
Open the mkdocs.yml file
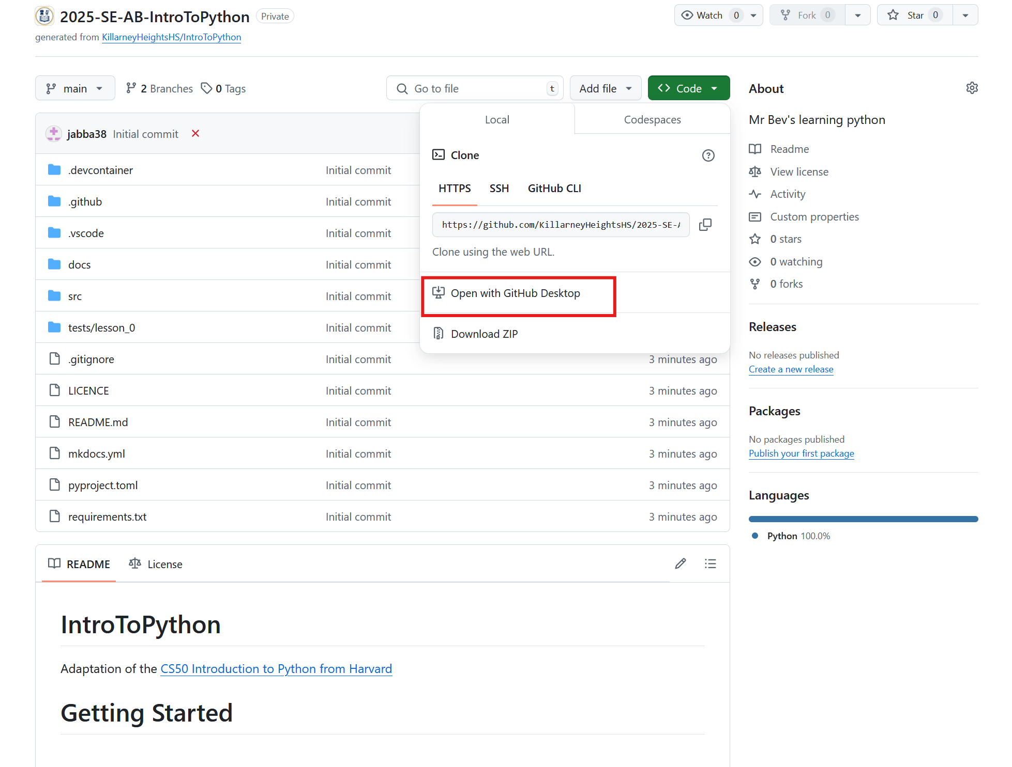point(96,453)
